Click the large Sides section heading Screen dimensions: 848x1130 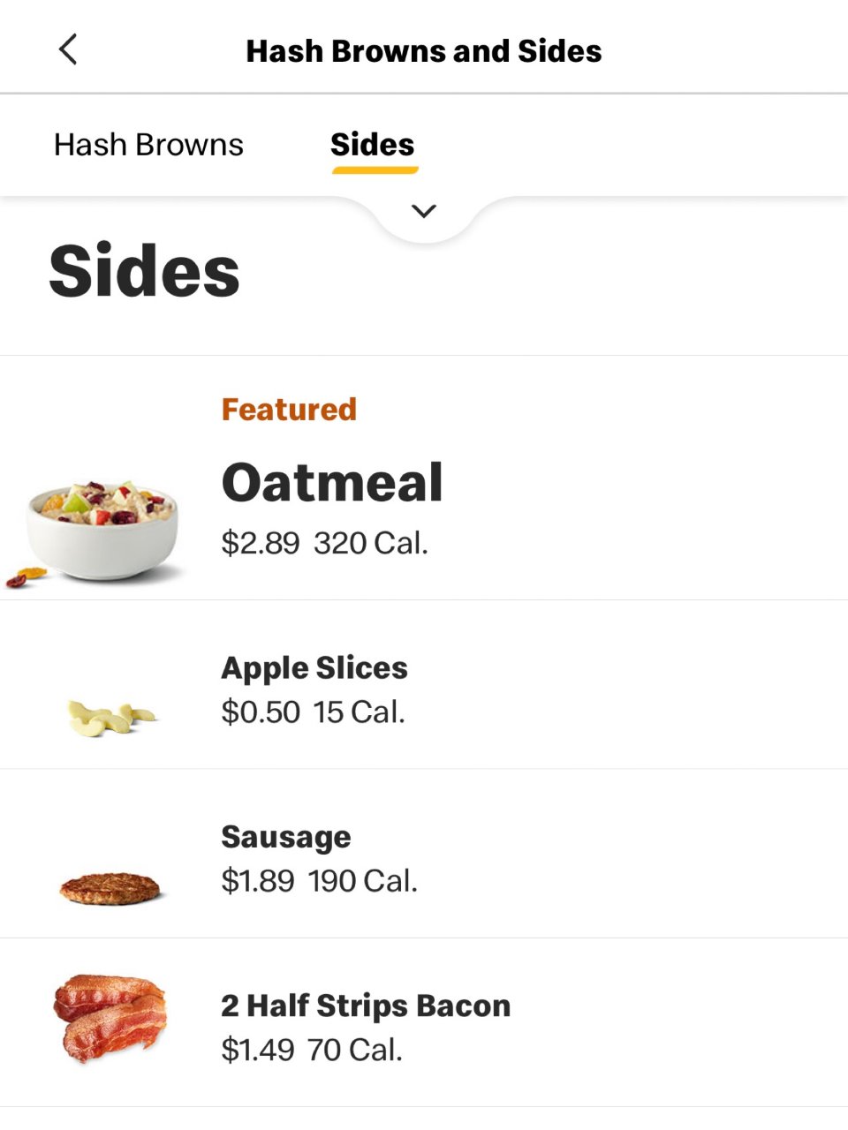tap(144, 271)
